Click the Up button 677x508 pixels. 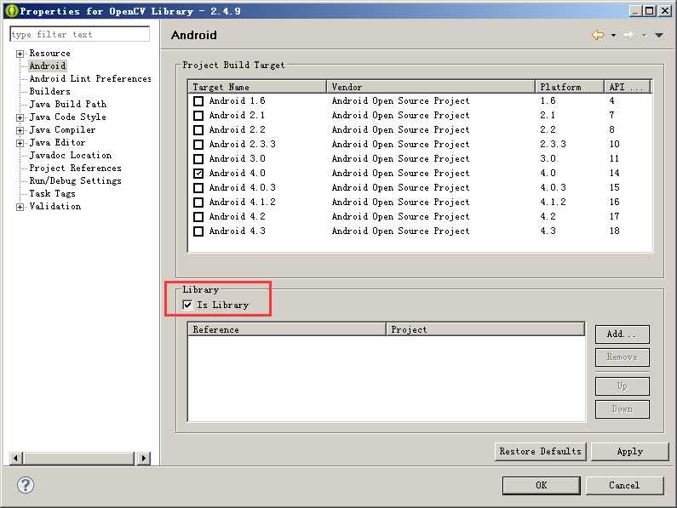click(622, 385)
